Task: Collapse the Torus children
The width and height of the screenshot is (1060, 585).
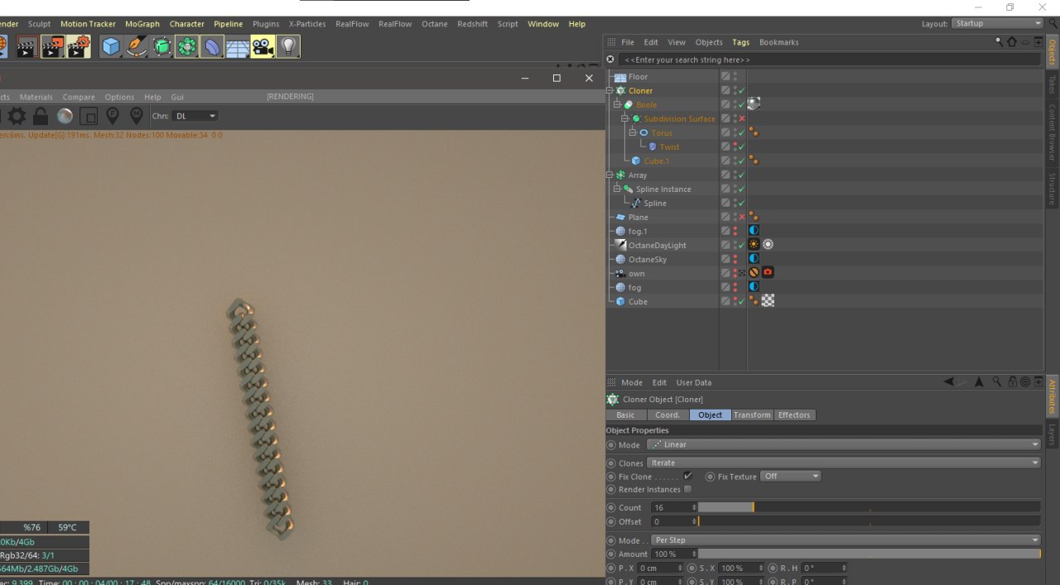Action: 633,133
